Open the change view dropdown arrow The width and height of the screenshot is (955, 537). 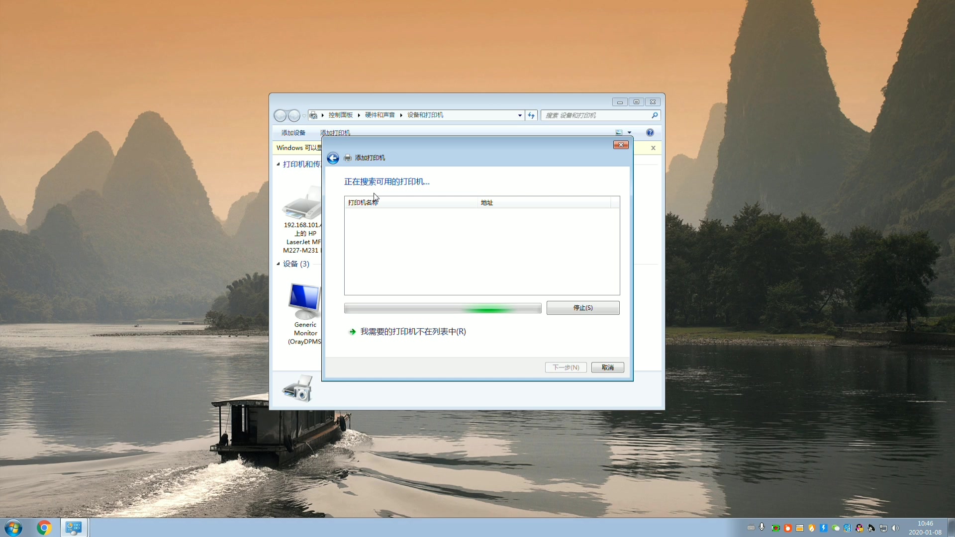(629, 133)
